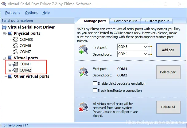Click the Delete pair button
This screenshot has height=128, width=187.
point(168,72)
